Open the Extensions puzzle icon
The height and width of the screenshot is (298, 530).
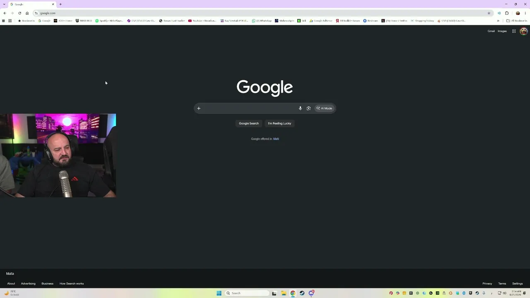click(507, 13)
